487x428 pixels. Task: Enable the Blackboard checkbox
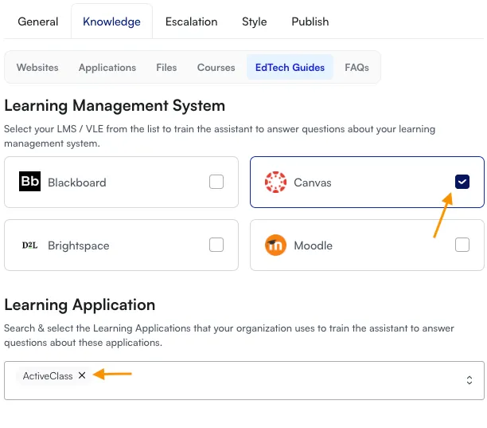(216, 182)
